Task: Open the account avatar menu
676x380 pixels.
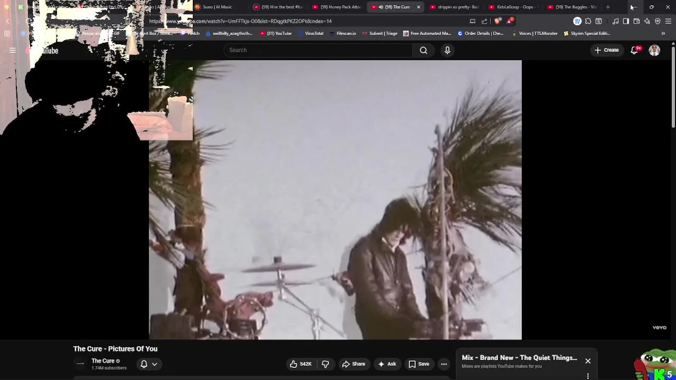Action: [654, 50]
